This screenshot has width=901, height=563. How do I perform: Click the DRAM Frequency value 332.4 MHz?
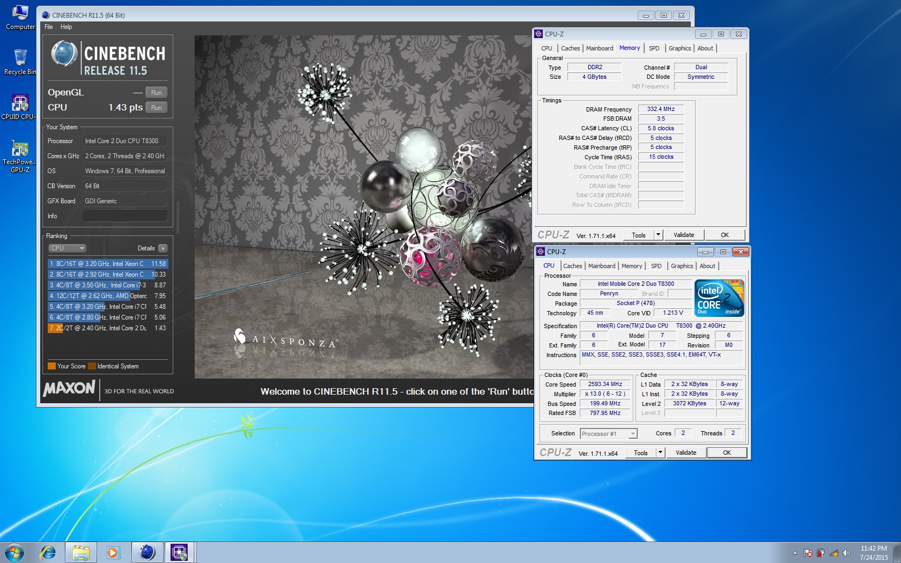point(661,109)
